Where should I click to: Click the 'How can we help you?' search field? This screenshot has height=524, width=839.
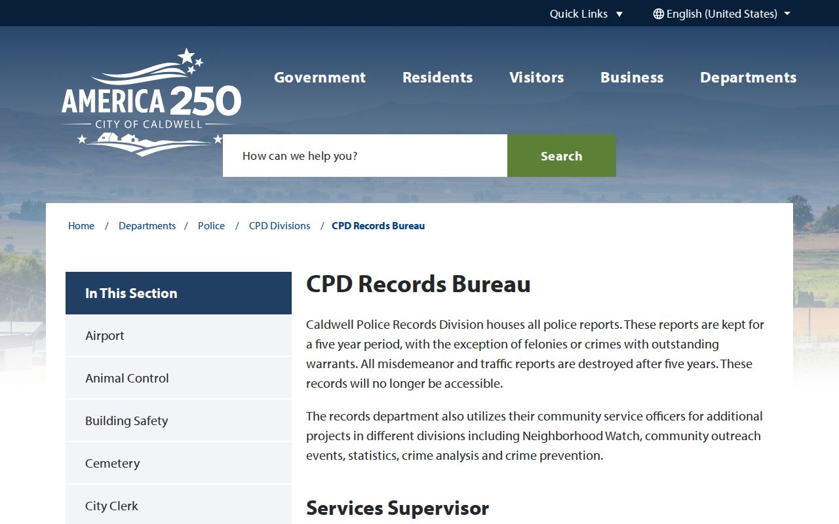pos(365,156)
